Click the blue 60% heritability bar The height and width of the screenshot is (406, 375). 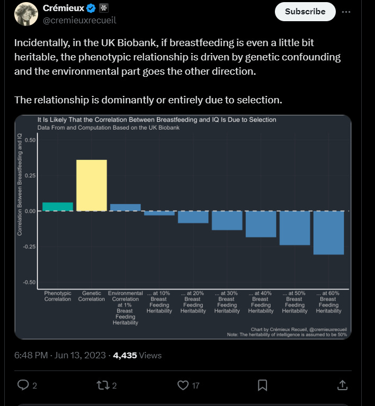click(x=329, y=233)
